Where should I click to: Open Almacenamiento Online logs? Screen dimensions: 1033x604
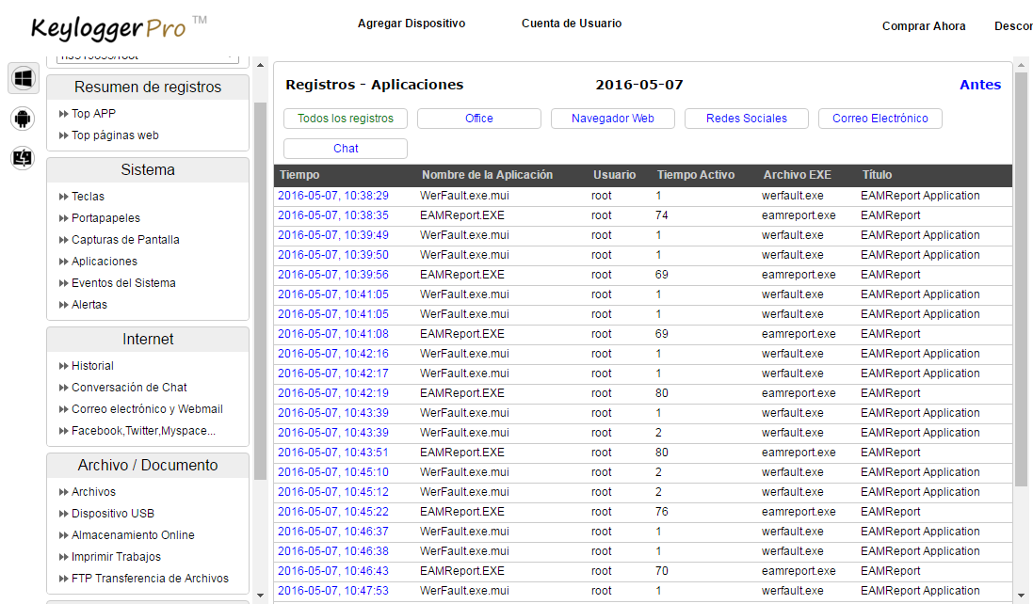(x=133, y=535)
